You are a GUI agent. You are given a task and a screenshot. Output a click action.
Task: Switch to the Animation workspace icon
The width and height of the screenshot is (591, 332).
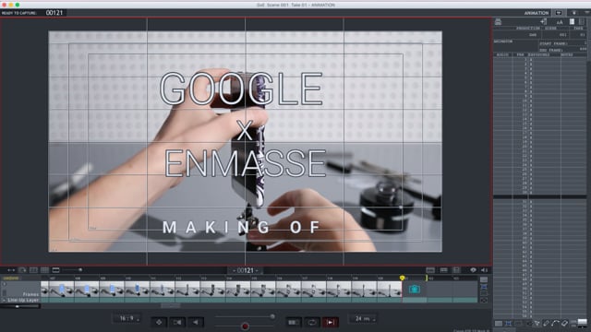(x=559, y=12)
